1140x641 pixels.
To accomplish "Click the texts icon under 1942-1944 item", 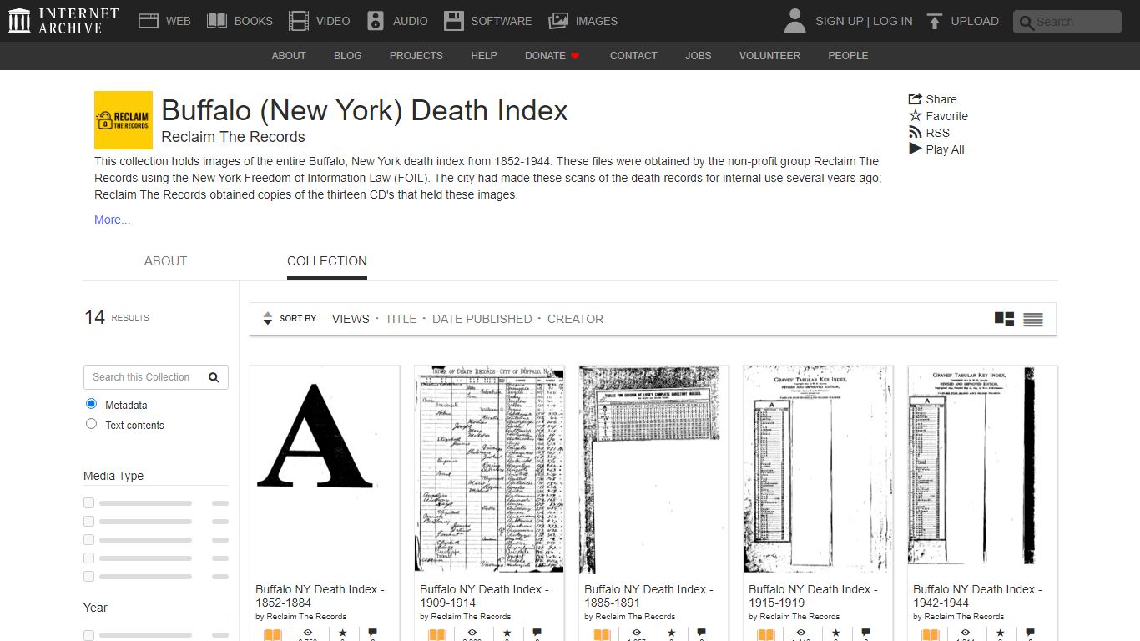I will (930, 635).
